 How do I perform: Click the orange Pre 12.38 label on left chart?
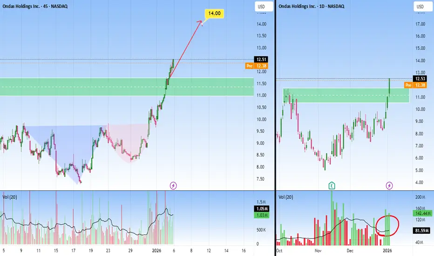257,66
